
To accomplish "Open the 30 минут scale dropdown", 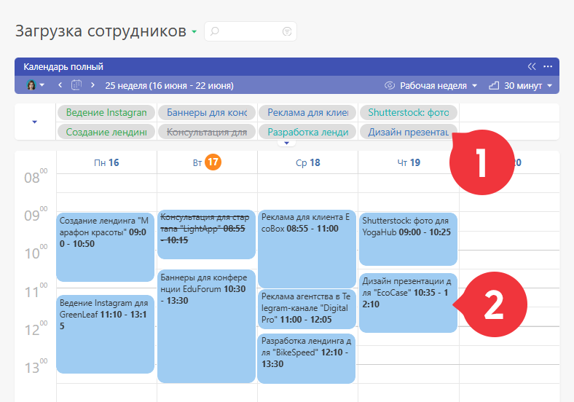I will click(x=528, y=86).
